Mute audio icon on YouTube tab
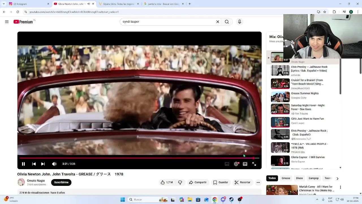The image size is (362, 204). (89, 4)
